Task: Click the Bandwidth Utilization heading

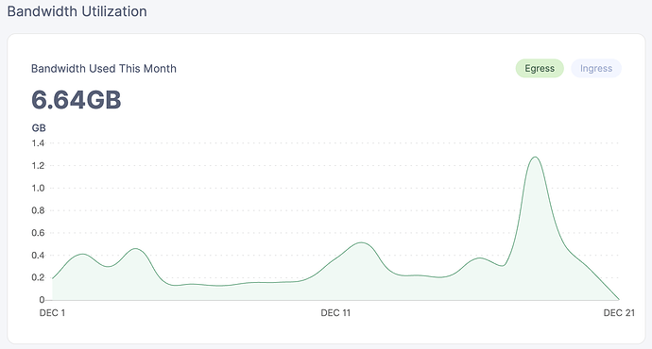Action: pos(77,11)
